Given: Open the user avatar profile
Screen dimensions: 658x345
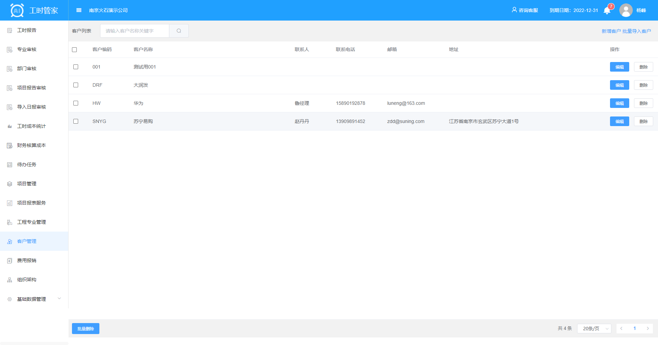Looking at the screenshot, I should click(x=626, y=10).
